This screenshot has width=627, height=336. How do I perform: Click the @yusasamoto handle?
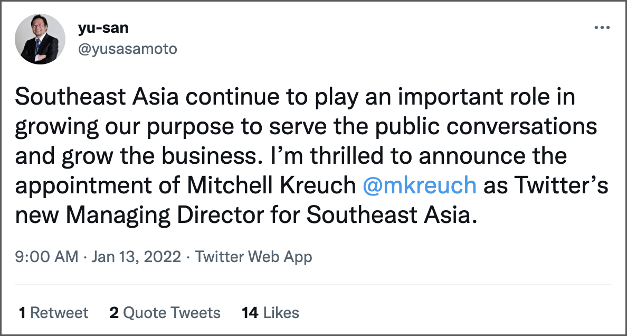tap(127, 49)
